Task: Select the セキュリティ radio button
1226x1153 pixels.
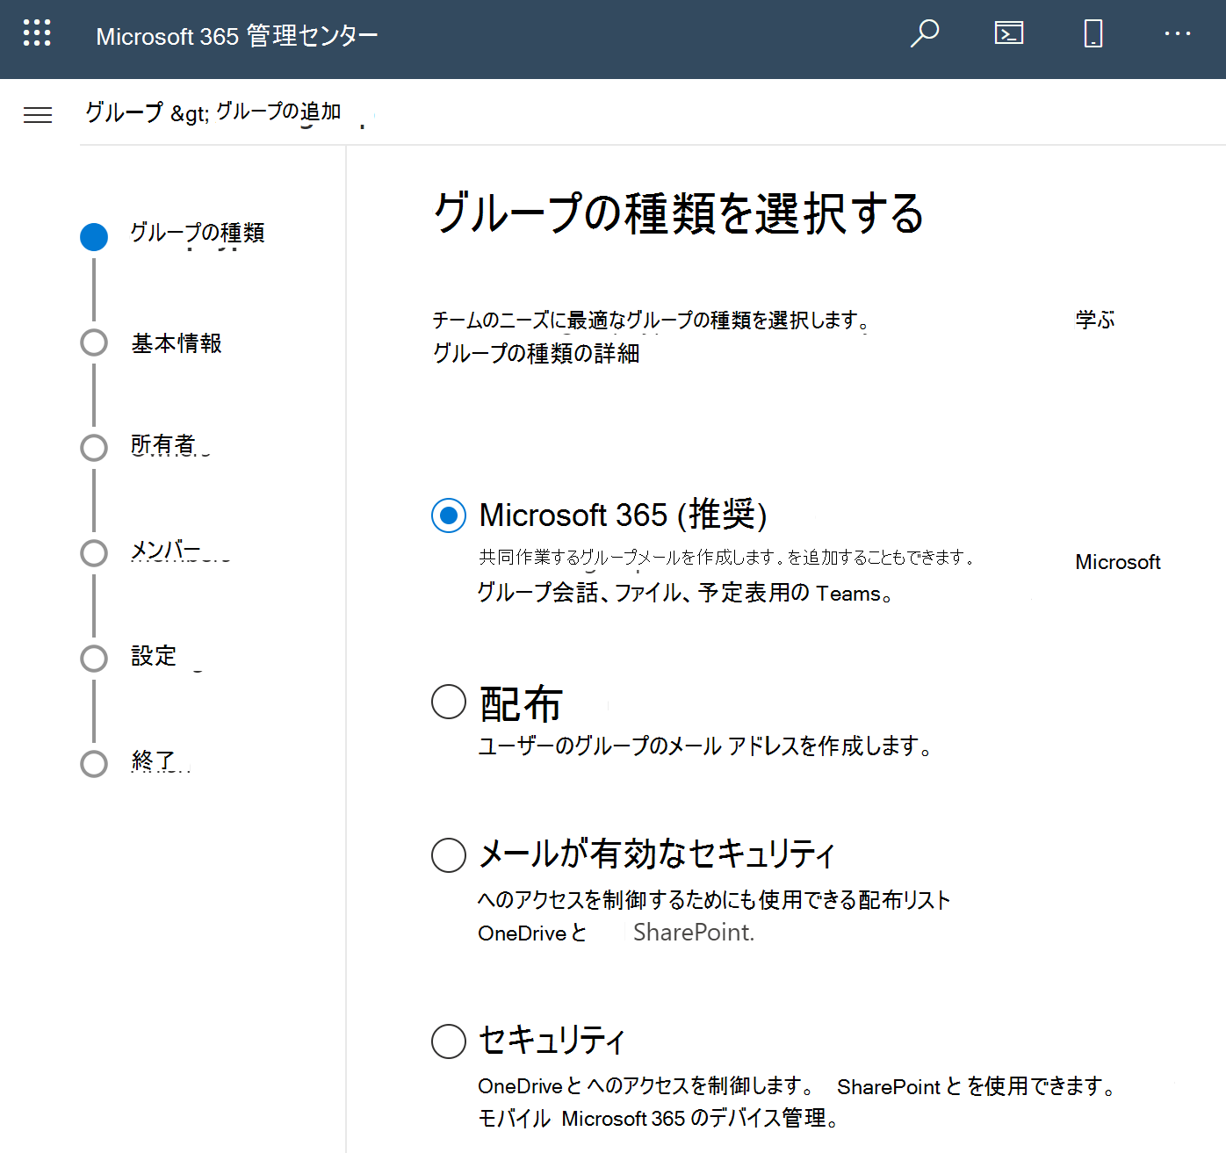Action: point(449,1041)
